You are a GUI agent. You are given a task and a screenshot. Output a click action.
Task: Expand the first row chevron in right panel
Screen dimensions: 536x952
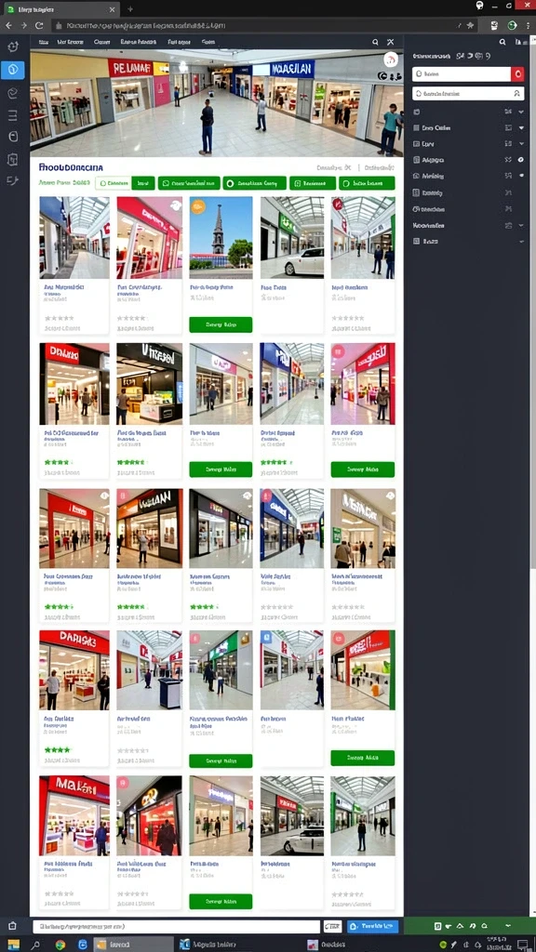521,112
